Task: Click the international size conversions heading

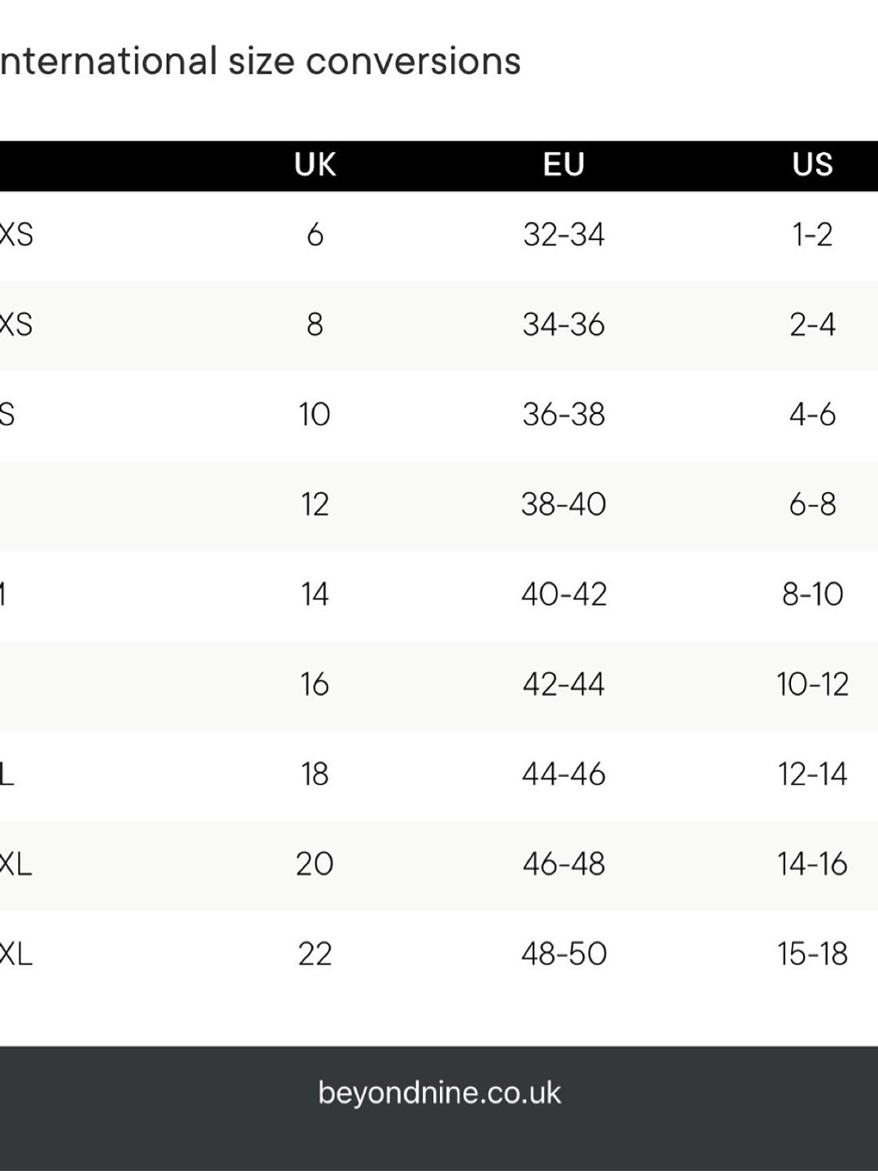Action: pyautogui.click(x=260, y=62)
